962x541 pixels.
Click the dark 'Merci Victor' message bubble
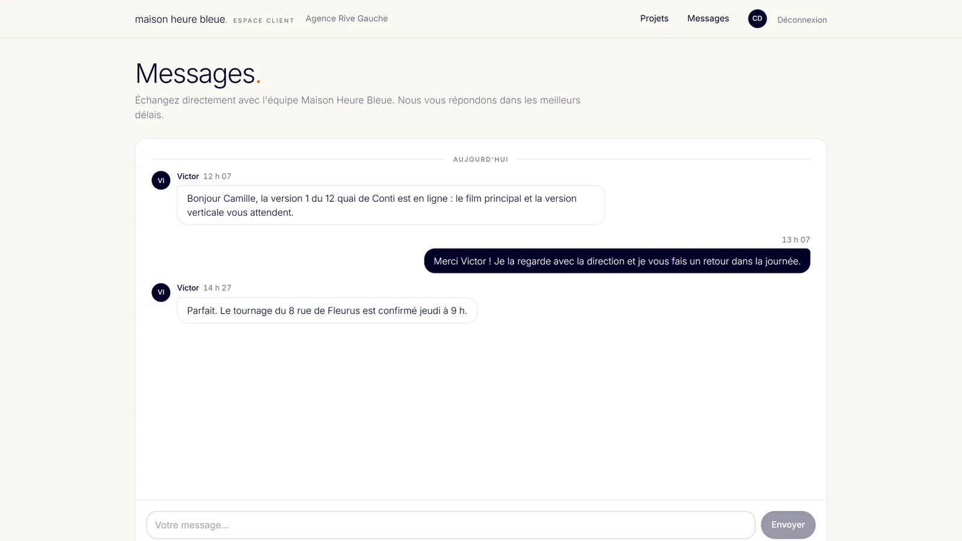[x=617, y=261]
